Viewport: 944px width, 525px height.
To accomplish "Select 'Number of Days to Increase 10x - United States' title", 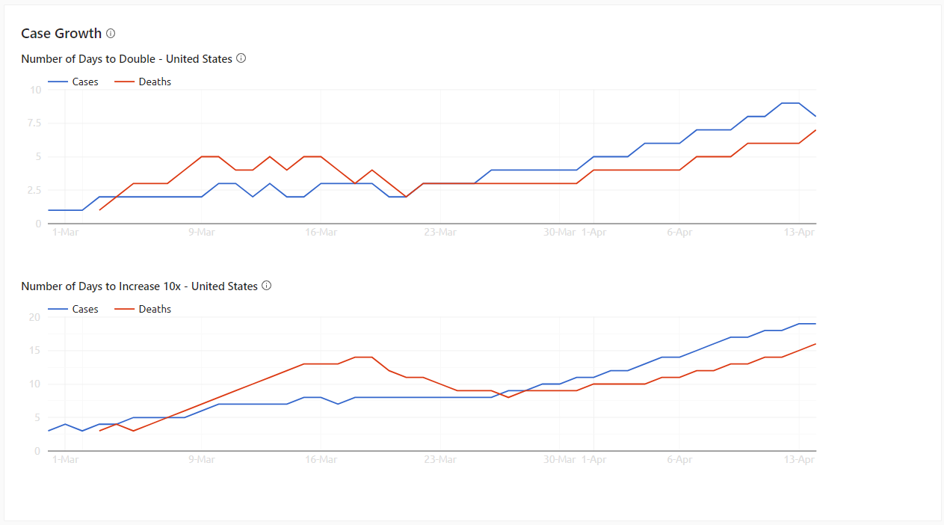I will click(x=139, y=286).
